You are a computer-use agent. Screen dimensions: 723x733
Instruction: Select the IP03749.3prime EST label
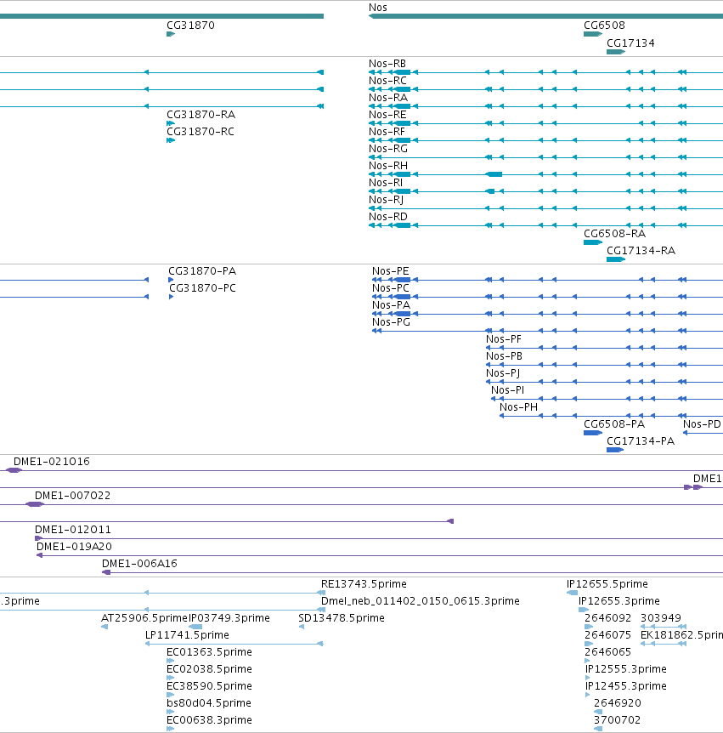(x=229, y=618)
